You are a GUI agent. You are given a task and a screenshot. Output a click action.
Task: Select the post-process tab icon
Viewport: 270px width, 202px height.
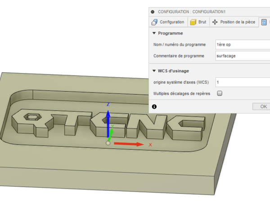pyautogui.click(x=265, y=22)
